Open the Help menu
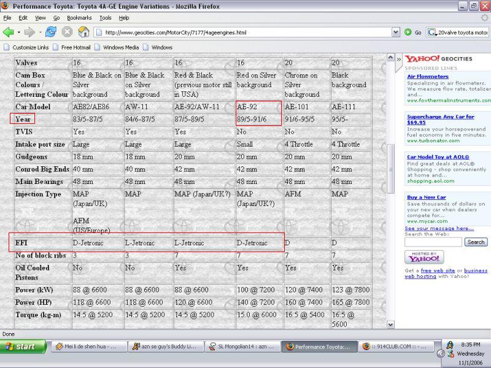Screen dimensions: 491x368 [124, 18]
